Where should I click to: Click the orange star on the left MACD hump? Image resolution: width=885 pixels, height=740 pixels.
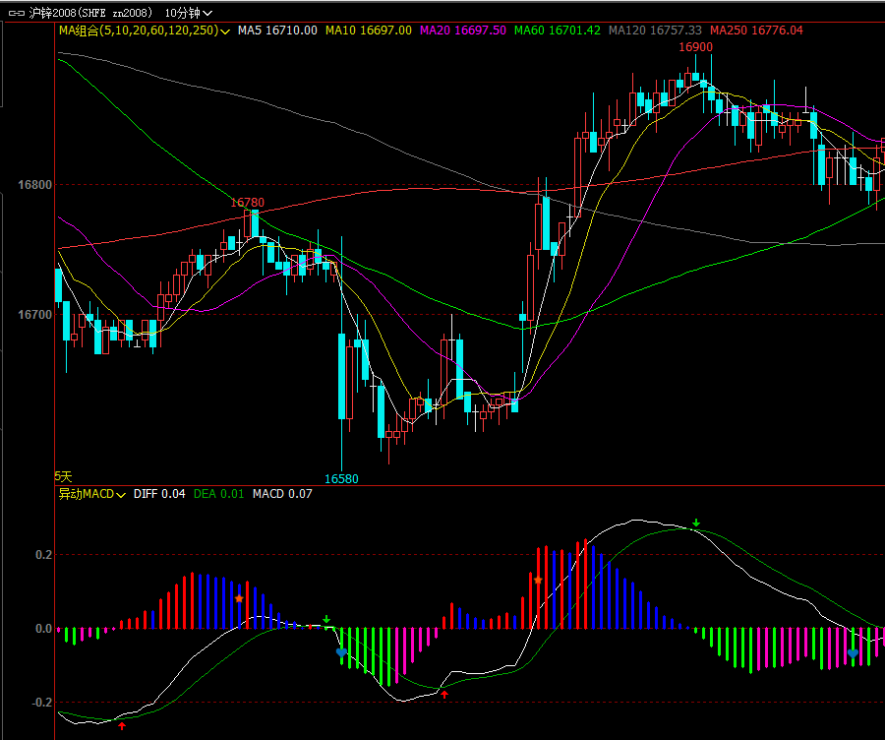click(x=239, y=598)
